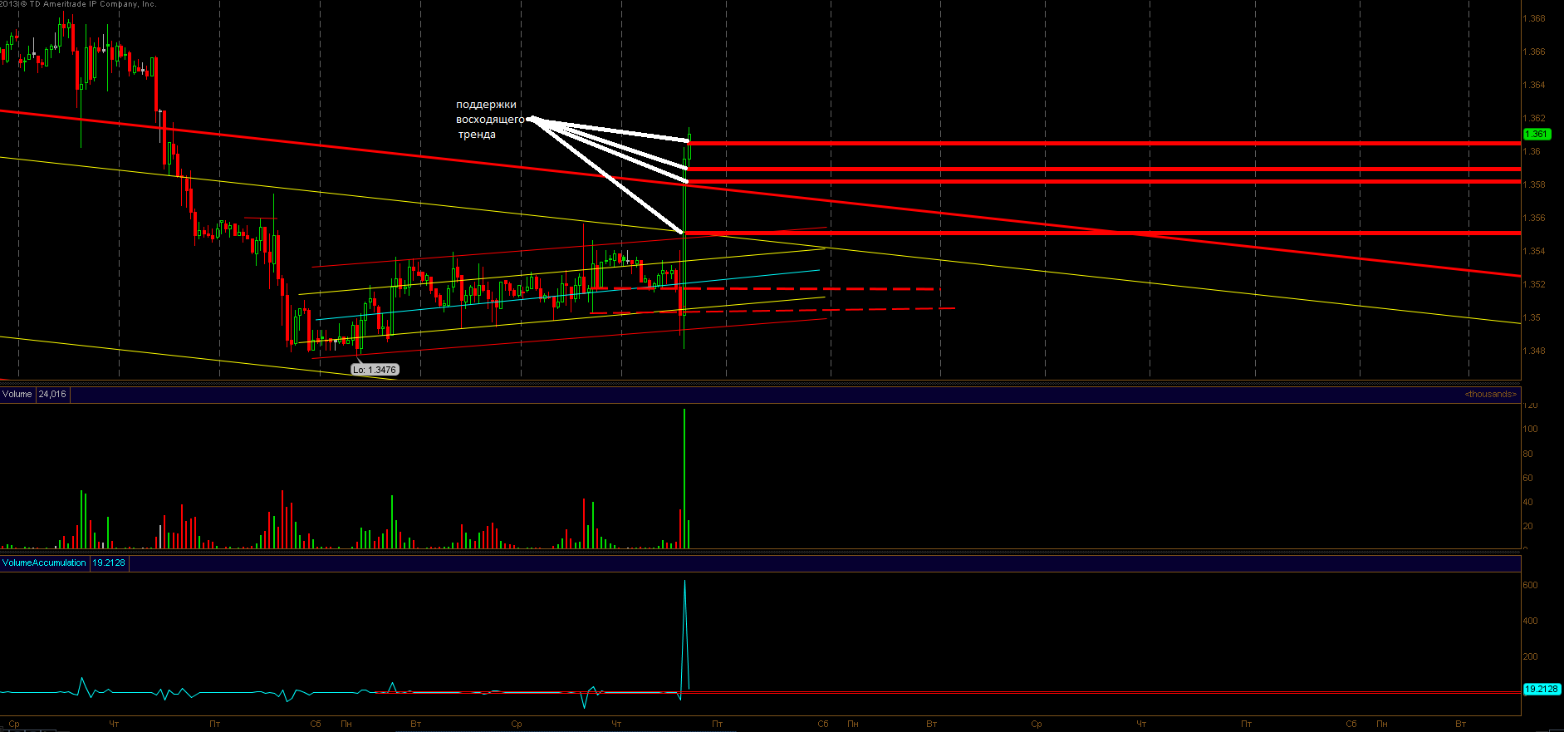Image resolution: width=1564 pixels, height=732 pixels.
Task: Click the cyan VolumeAccumulation spike peak
Action: (x=684, y=581)
